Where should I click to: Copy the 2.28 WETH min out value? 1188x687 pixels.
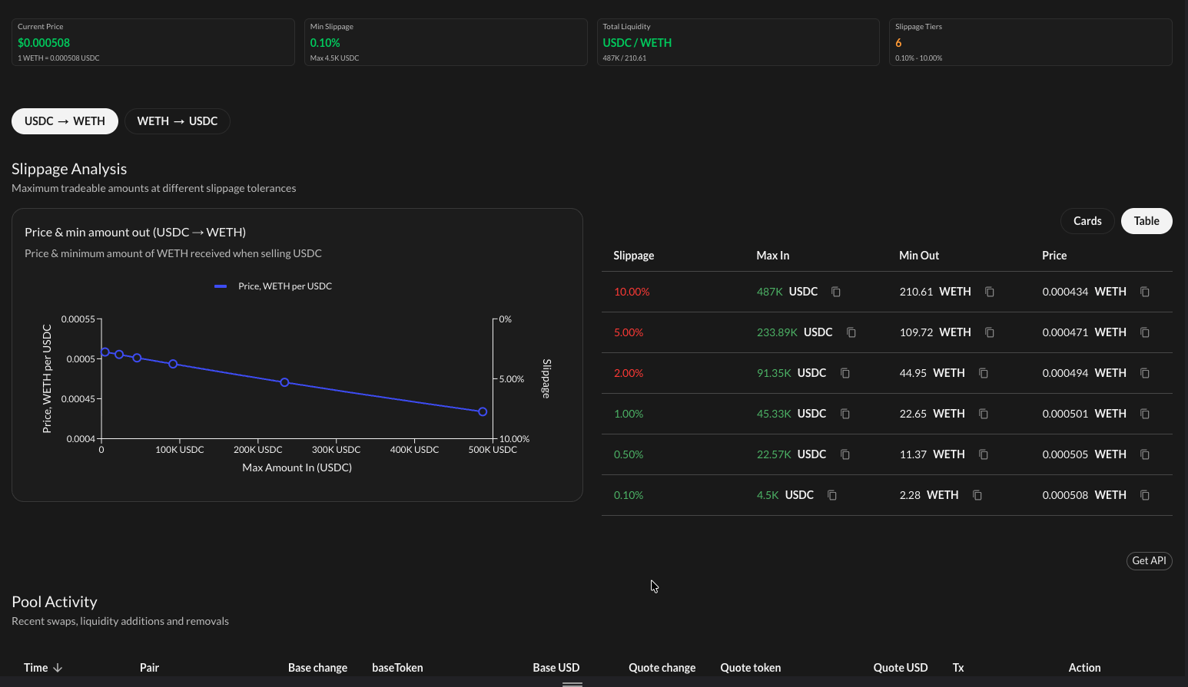tap(977, 495)
